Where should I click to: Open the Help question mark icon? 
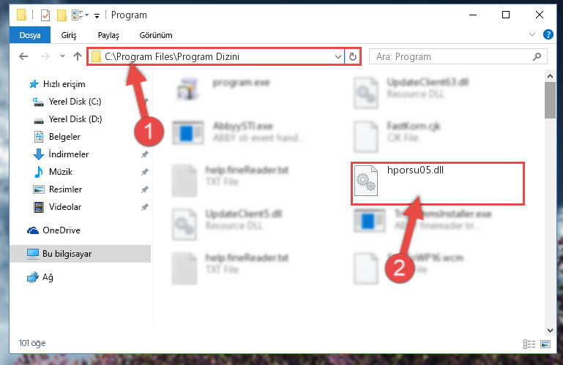(548, 35)
